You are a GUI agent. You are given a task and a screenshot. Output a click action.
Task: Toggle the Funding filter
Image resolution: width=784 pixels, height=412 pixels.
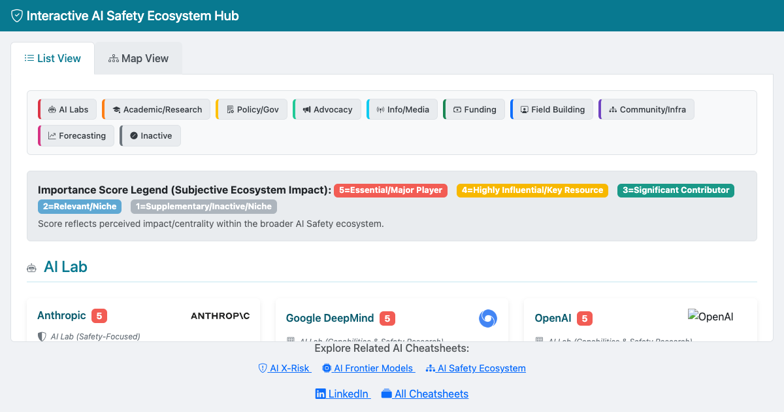point(474,109)
